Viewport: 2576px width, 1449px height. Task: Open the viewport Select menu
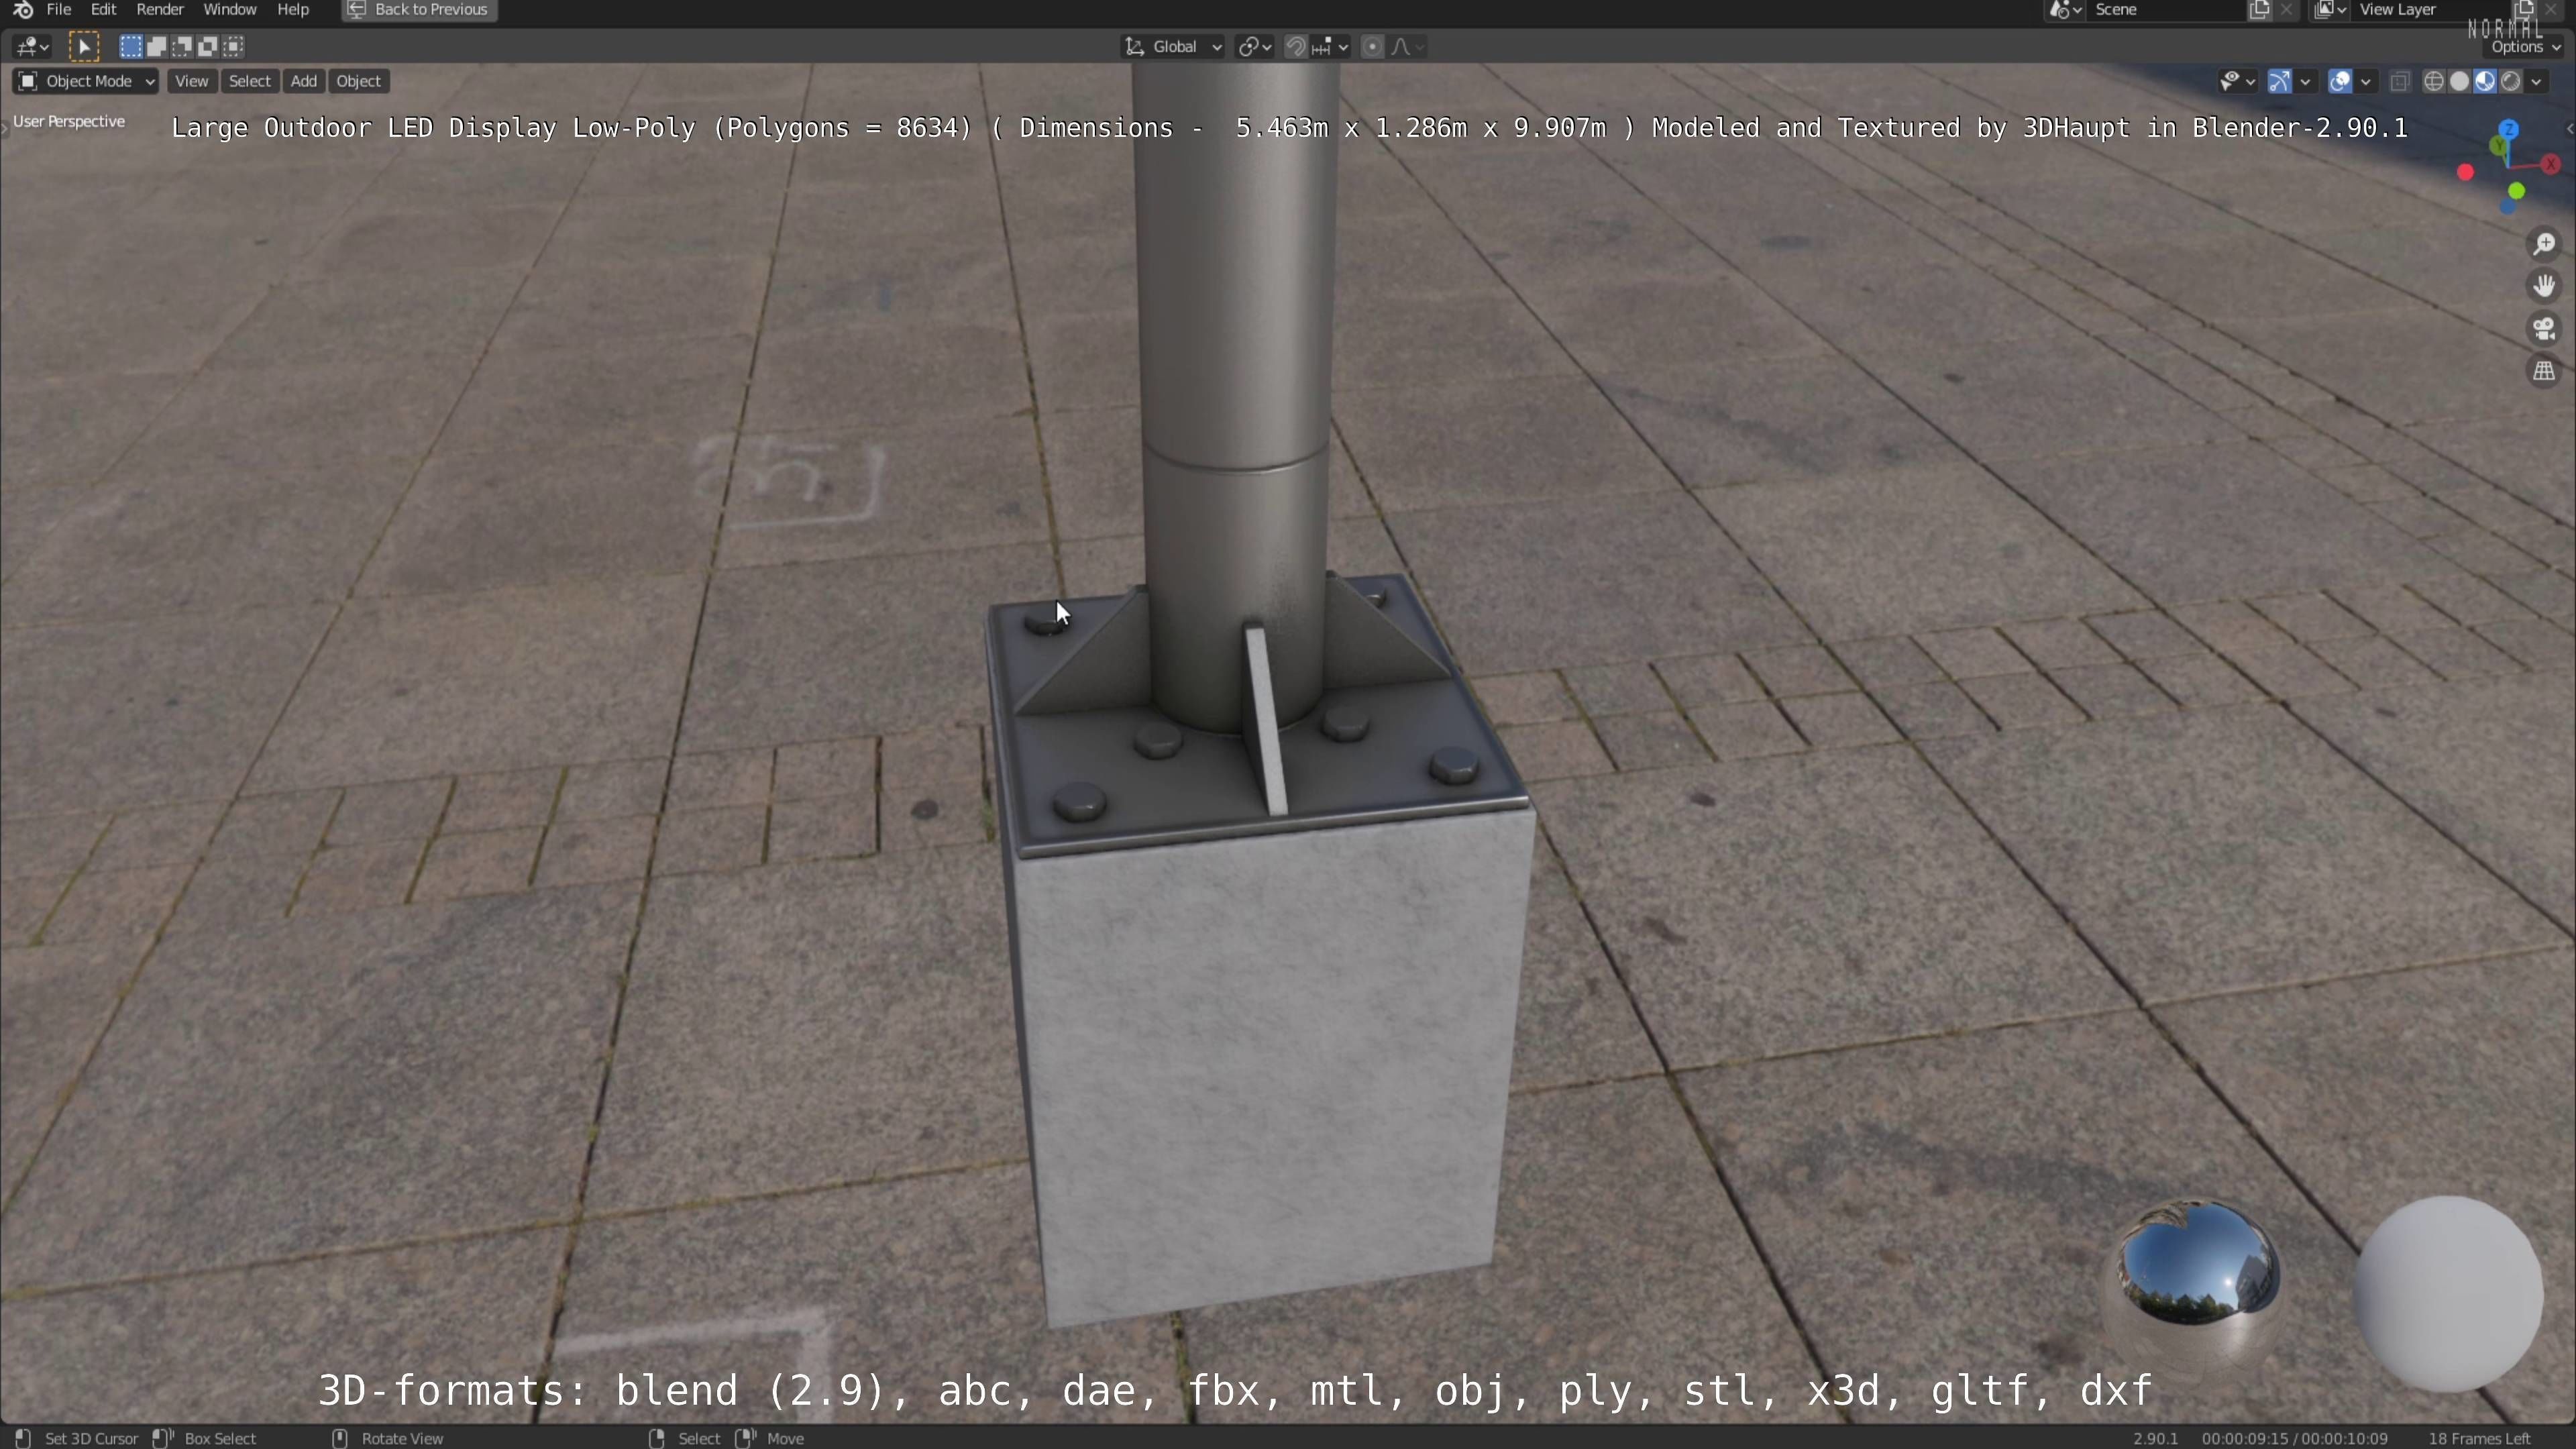[x=250, y=81]
